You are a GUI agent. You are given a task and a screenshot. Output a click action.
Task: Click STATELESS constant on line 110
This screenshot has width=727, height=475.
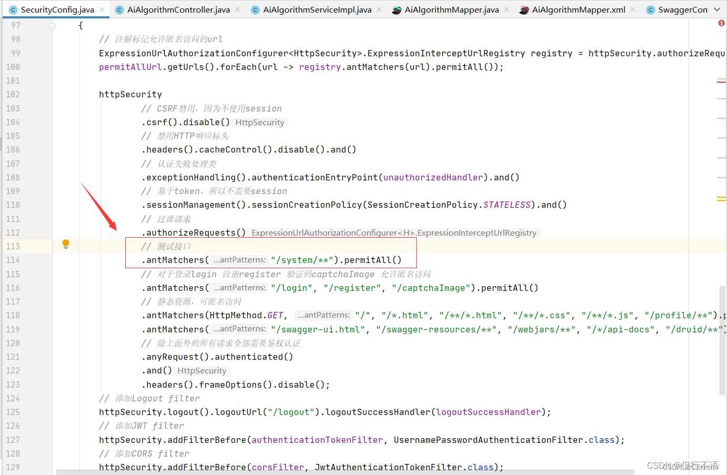507,205
